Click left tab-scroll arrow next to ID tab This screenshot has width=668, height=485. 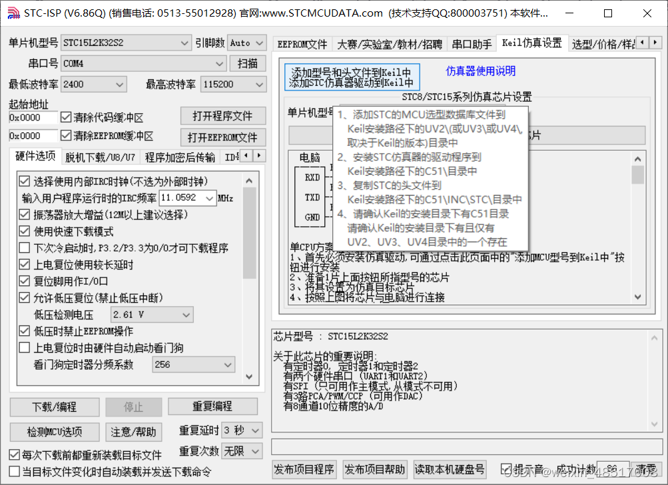click(x=246, y=156)
